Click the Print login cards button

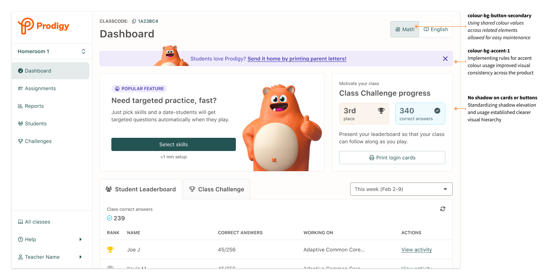click(x=392, y=158)
